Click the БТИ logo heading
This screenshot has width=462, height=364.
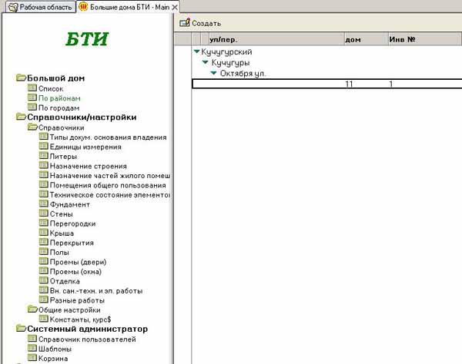tap(87, 39)
